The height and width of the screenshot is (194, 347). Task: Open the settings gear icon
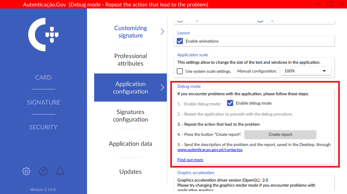coord(26,171)
